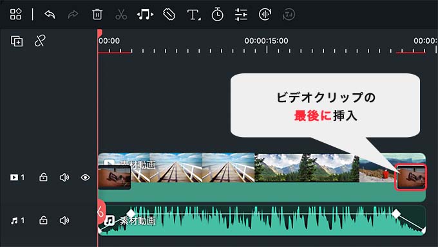Screen dimensions: 438x247
Task: Select the right audio fade keyframe diamond
Action: (x=396, y=214)
